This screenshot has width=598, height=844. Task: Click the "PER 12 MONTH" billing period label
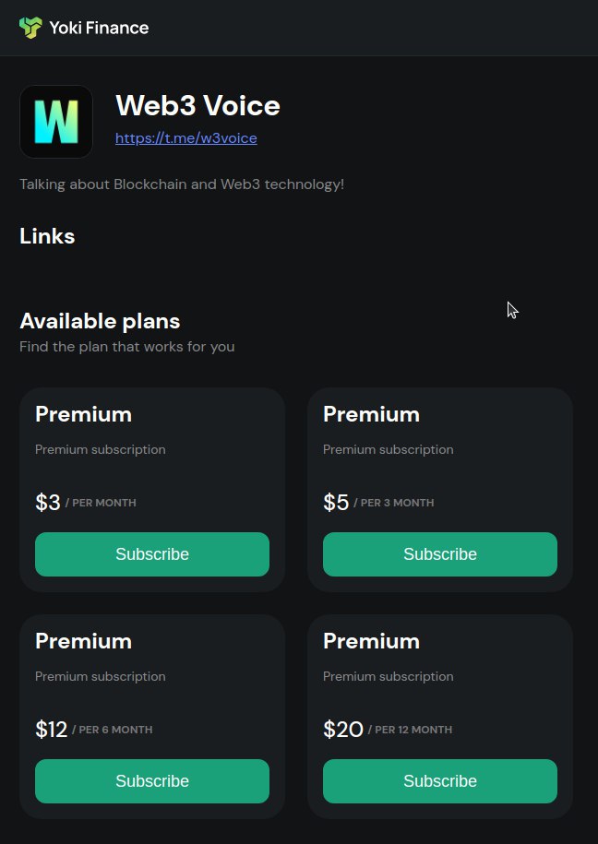click(410, 731)
